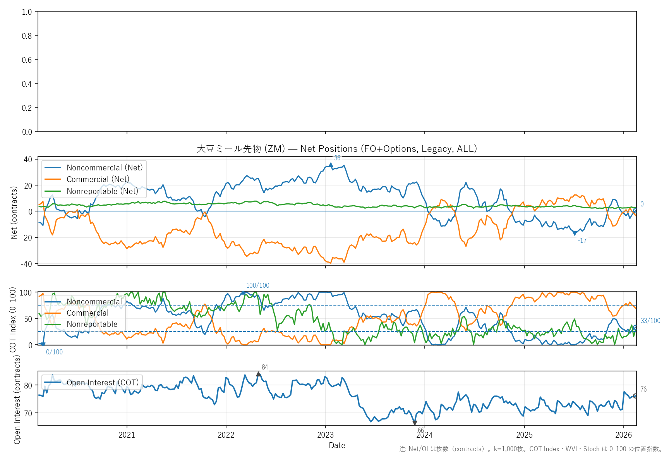Click the Nonreportable label in the COT Index legend
The image size is (669, 457).
(92, 324)
